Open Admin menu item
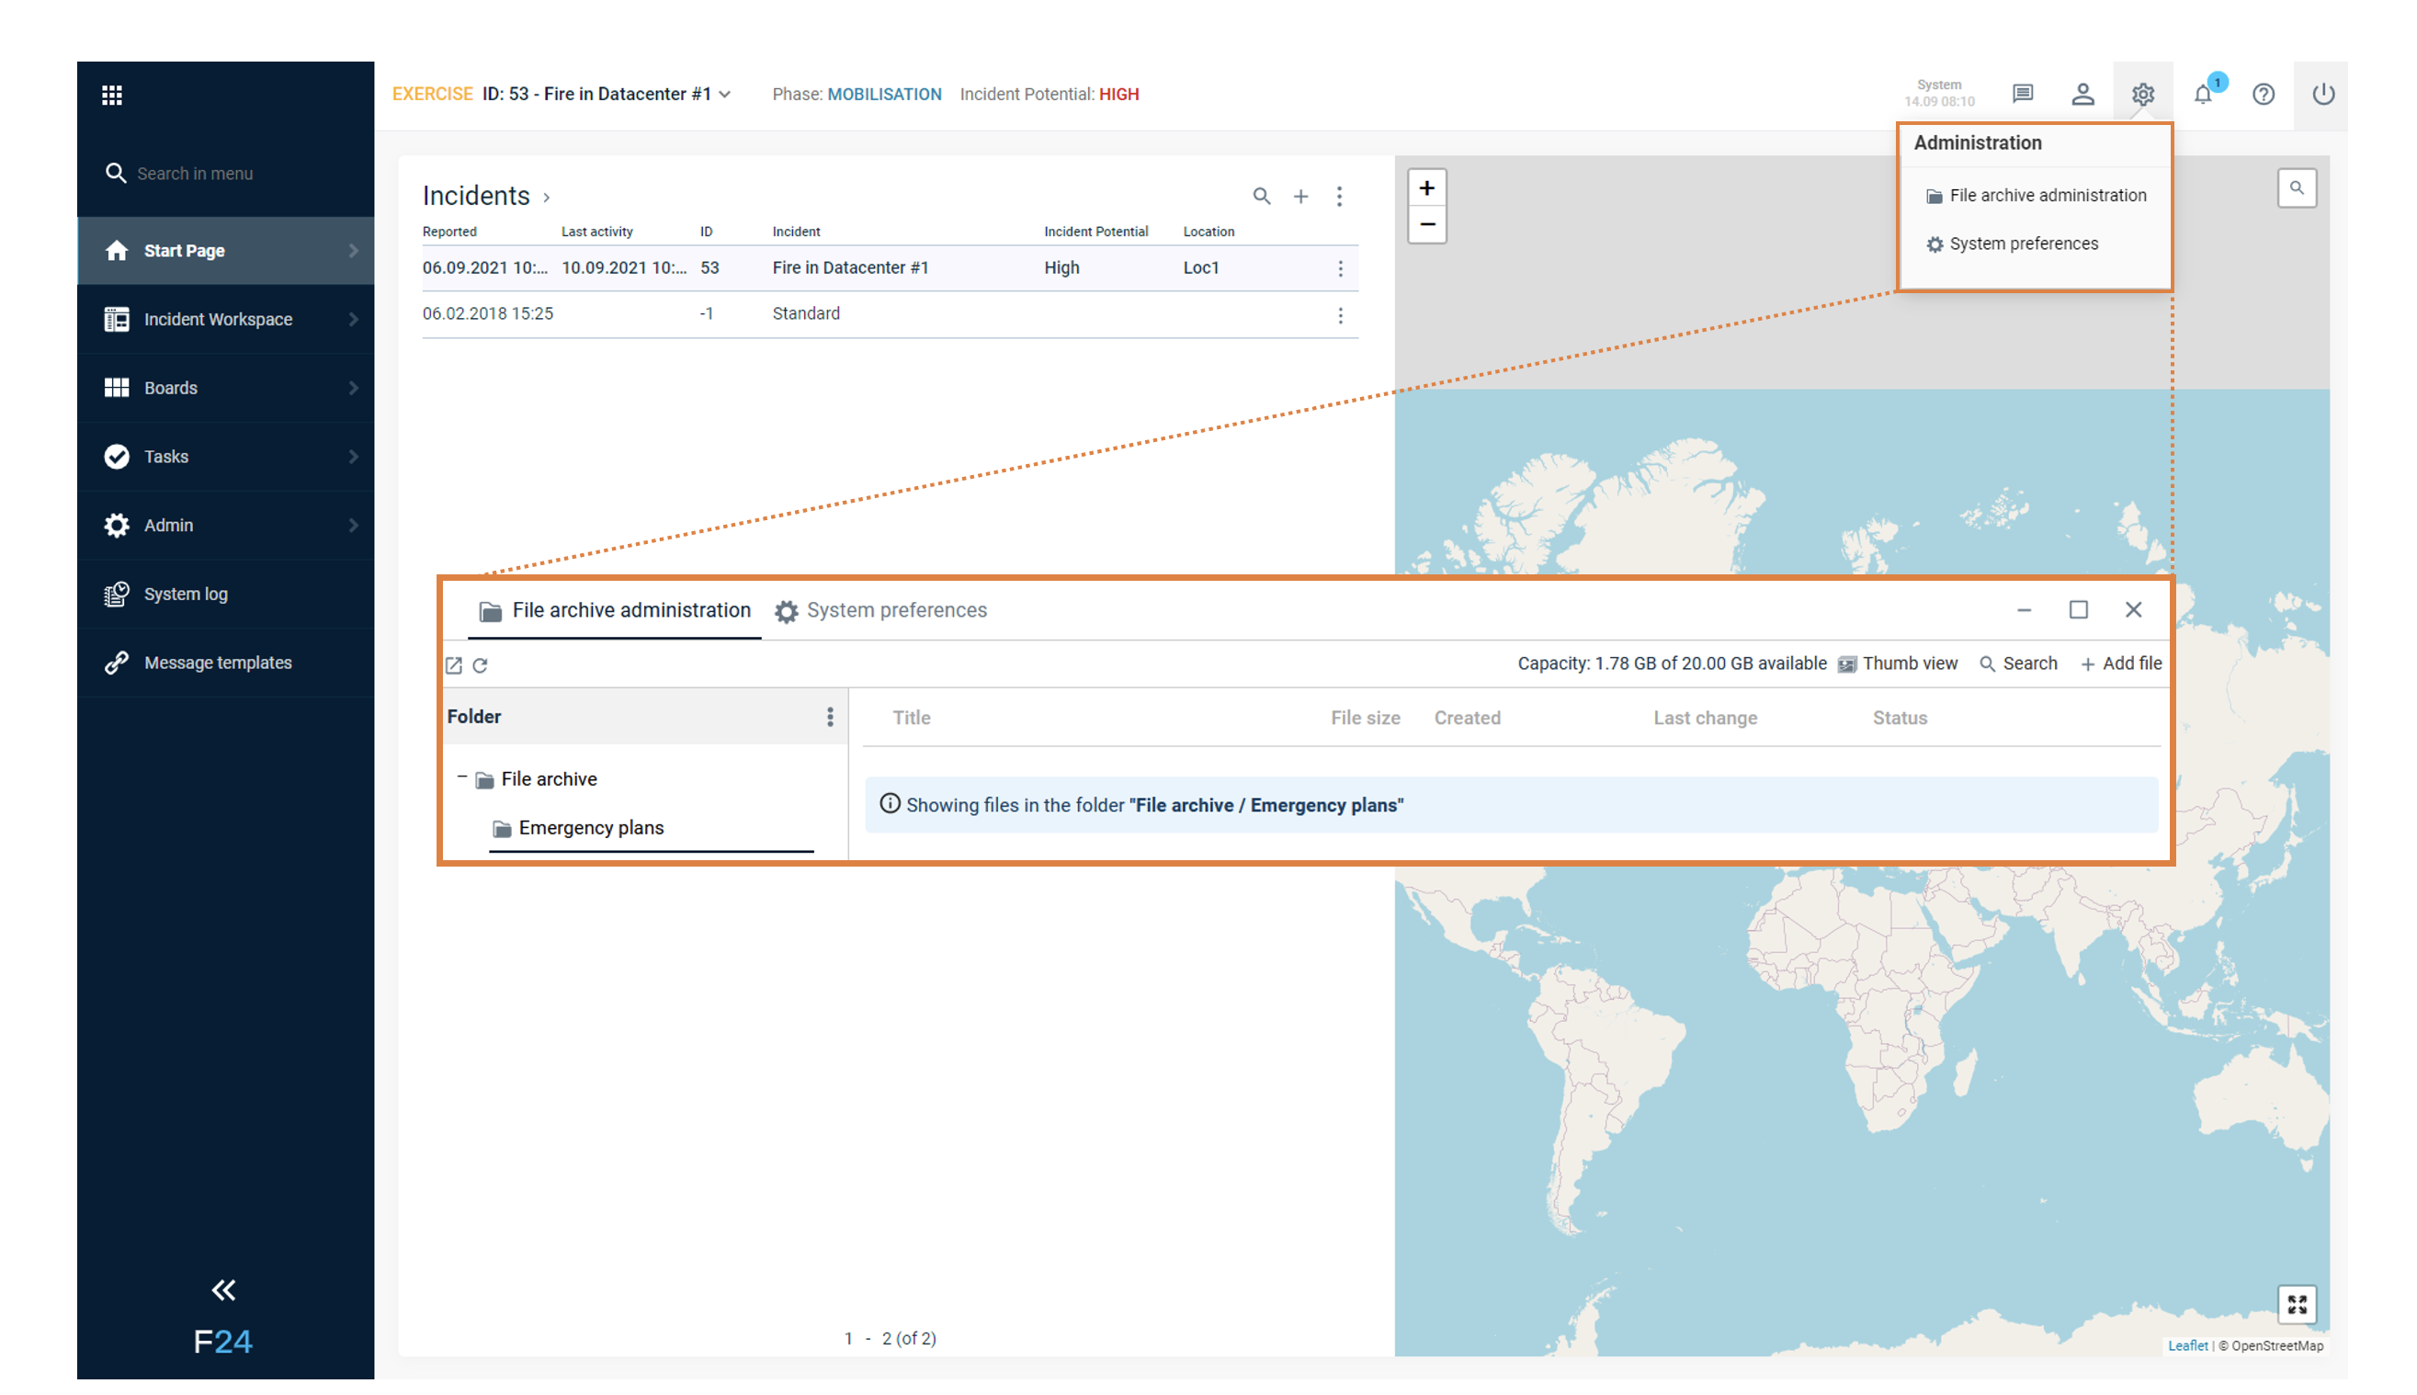 tap(226, 525)
